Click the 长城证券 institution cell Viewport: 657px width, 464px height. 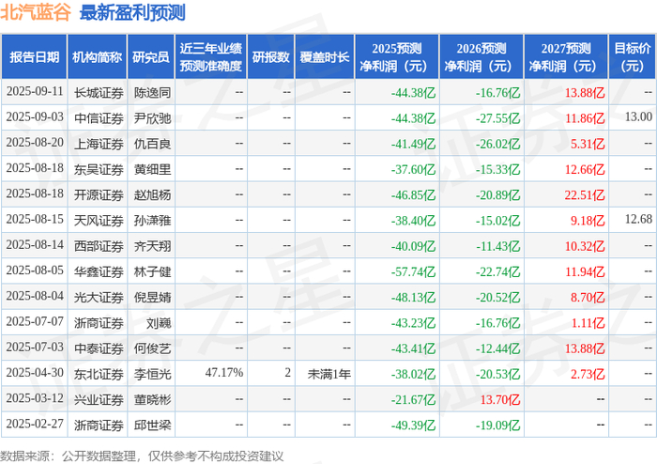[x=99, y=92]
